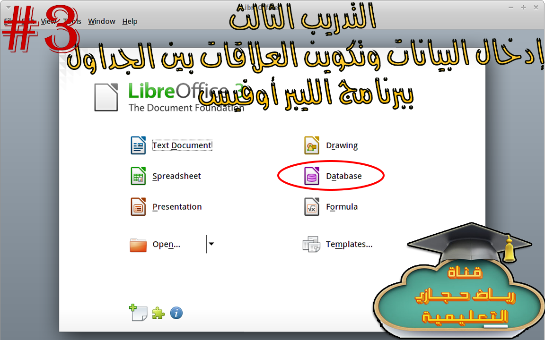Open the Templates... dialog
This screenshot has height=340, width=545.
pos(349,244)
